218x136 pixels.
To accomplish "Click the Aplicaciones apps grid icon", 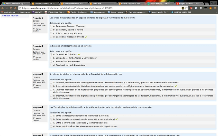I will [x=2, y=12].
